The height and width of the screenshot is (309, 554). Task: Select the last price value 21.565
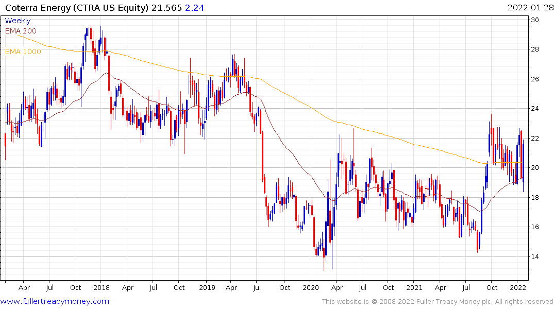[x=166, y=8]
